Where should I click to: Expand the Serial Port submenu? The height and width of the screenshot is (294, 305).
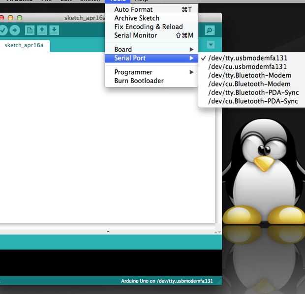pos(152,58)
